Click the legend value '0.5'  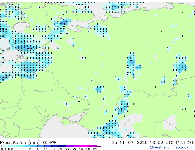(11, 149)
